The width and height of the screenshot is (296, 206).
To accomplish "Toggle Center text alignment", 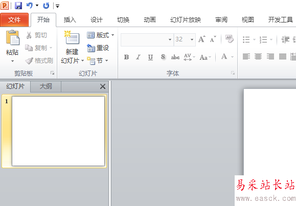I will [258, 56].
